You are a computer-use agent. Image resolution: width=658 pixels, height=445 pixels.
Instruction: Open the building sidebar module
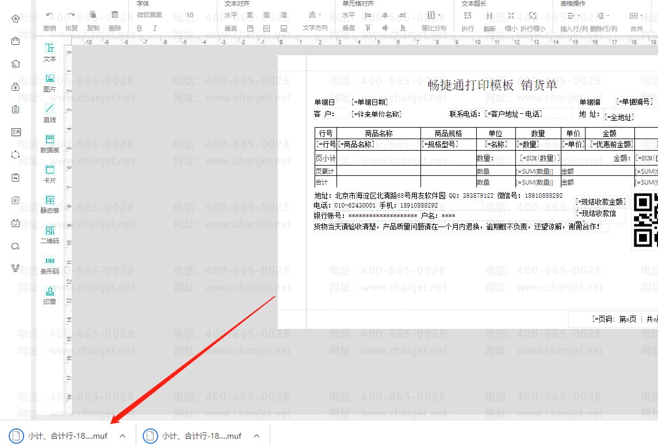pos(16,64)
